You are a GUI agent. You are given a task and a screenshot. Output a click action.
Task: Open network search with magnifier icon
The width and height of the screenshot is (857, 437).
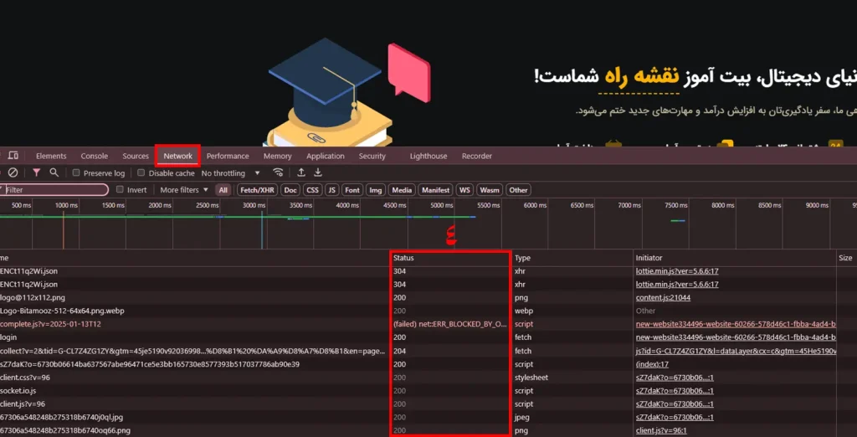pyautogui.click(x=54, y=173)
